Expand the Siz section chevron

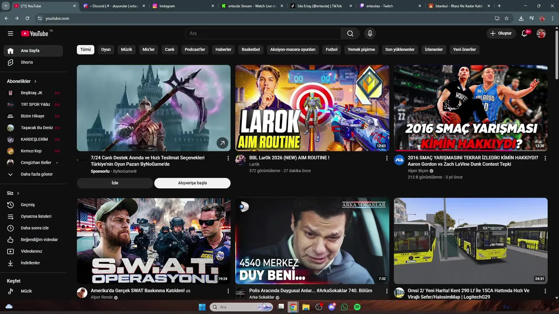[x=18, y=193]
